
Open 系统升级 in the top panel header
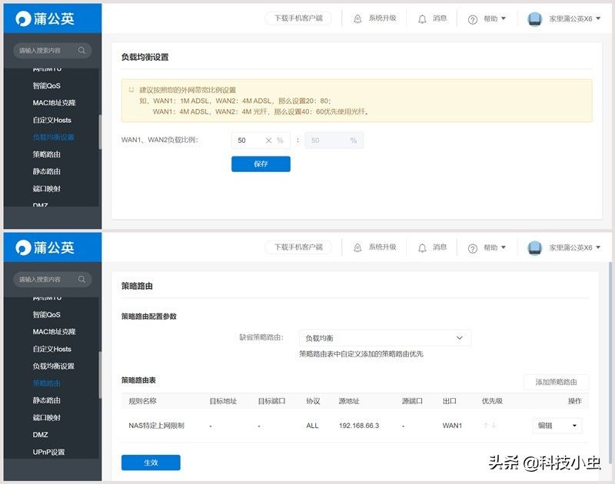(375, 18)
